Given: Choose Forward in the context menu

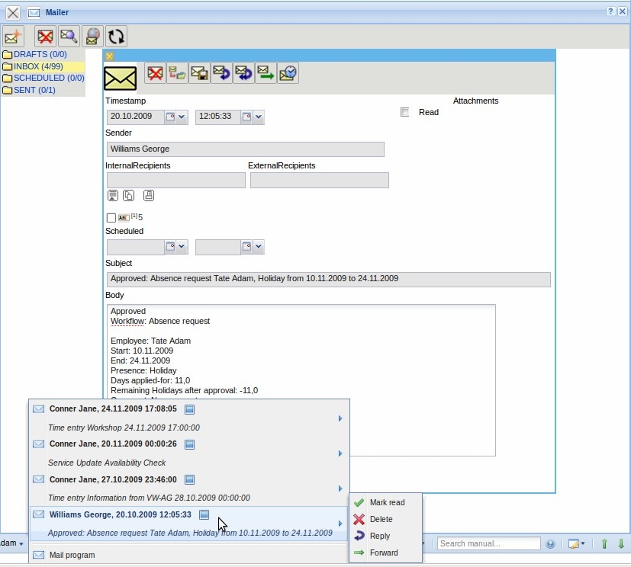Looking at the screenshot, I should 383,553.
